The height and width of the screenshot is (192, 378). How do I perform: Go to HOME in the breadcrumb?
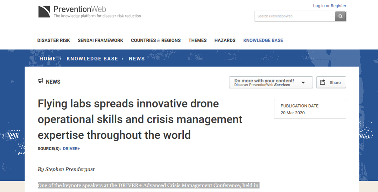pos(48,59)
